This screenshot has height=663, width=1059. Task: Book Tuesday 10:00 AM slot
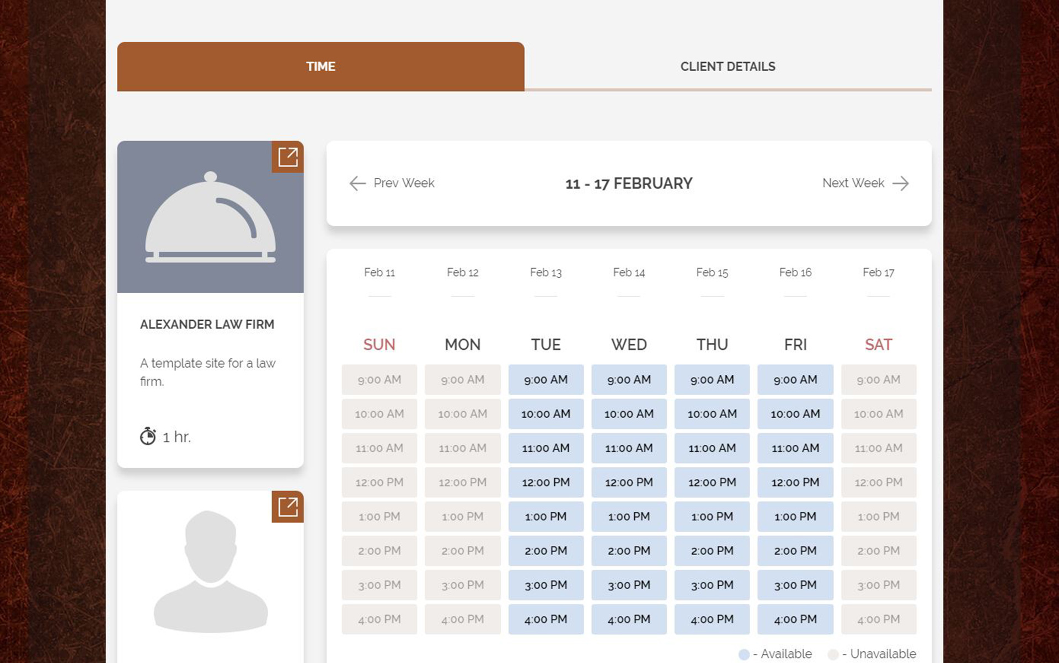click(x=546, y=414)
